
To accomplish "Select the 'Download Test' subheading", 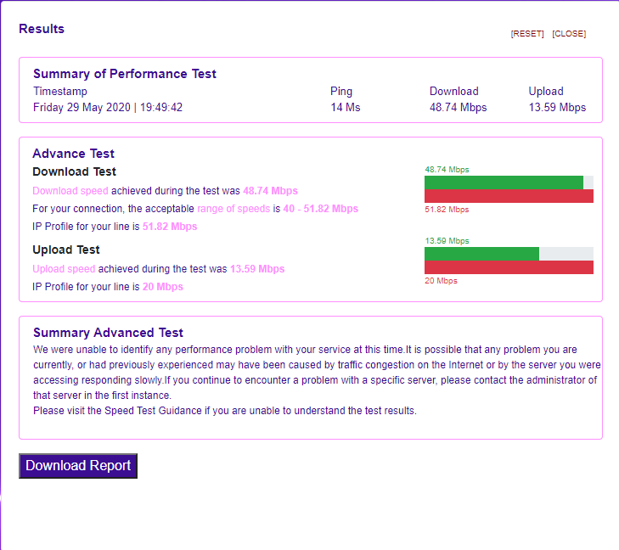I will pos(74,172).
